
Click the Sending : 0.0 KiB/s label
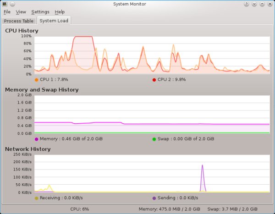tap(178, 198)
